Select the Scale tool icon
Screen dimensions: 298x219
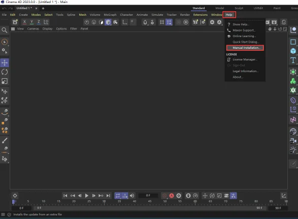click(x=5, y=81)
